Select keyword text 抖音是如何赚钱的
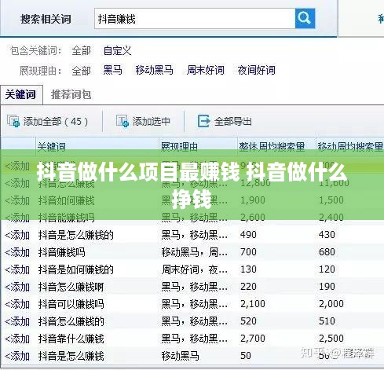The width and height of the screenshot is (384, 370). click(x=76, y=269)
